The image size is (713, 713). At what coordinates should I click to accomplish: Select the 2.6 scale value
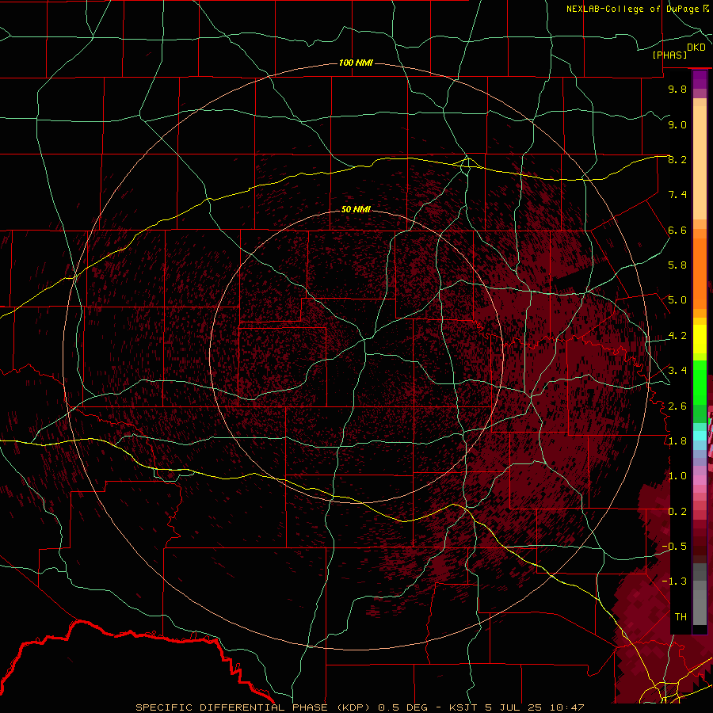click(x=677, y=406)
